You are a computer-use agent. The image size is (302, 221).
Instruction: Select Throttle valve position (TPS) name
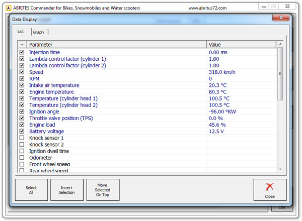coord(61,118)
